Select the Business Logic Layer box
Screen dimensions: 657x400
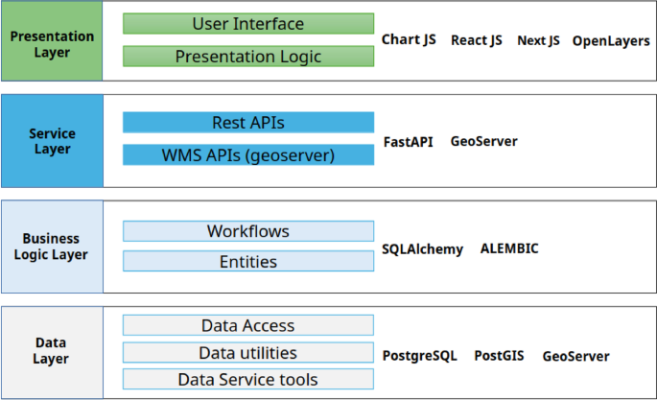(x=52, y=247)
